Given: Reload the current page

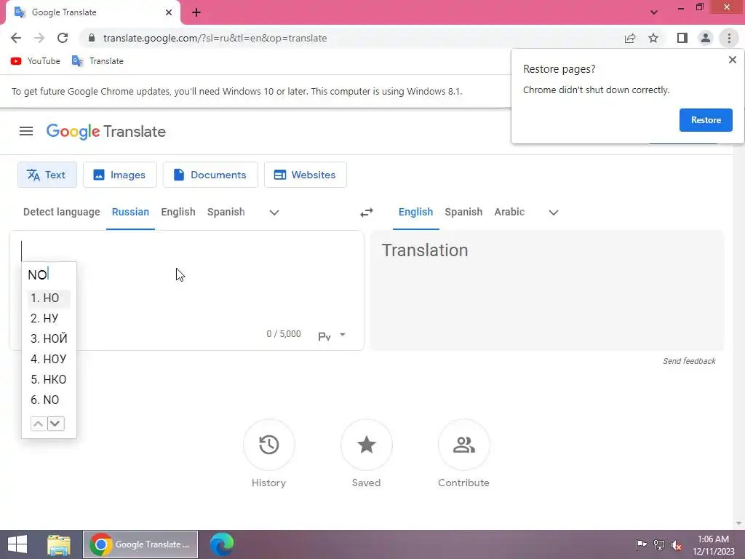Looking at the screenshot, I should [63, 38].
